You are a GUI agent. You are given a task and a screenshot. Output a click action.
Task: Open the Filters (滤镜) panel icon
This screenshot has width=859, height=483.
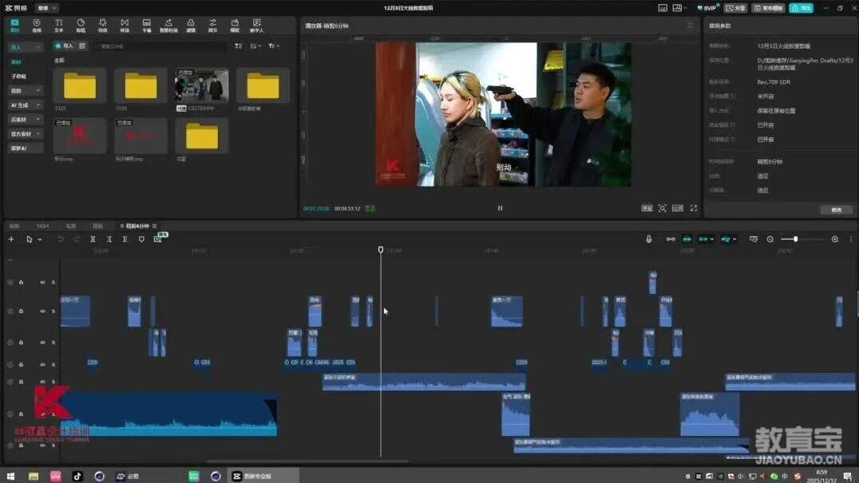tap(190, 26)
